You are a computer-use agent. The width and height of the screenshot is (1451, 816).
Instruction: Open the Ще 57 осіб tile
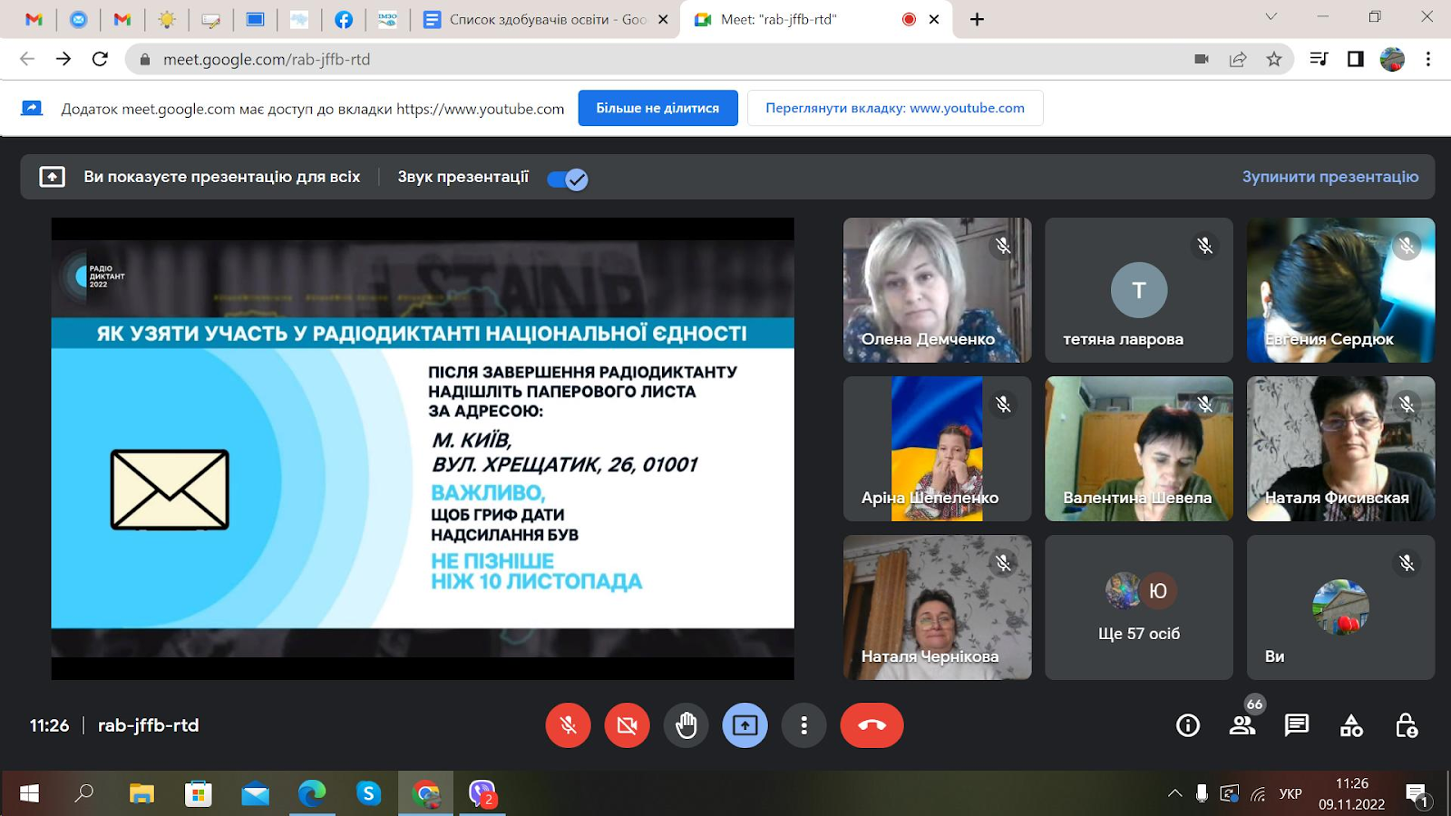click(1139, 607)
